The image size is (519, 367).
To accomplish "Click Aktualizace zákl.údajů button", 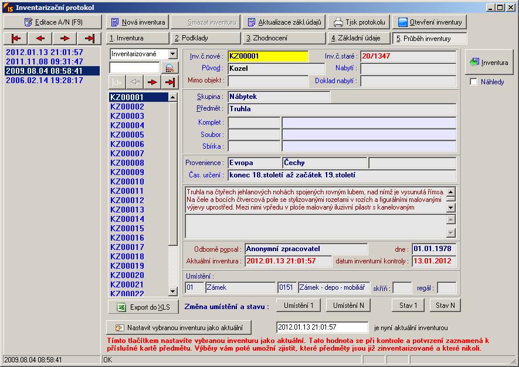I will 284,22.
